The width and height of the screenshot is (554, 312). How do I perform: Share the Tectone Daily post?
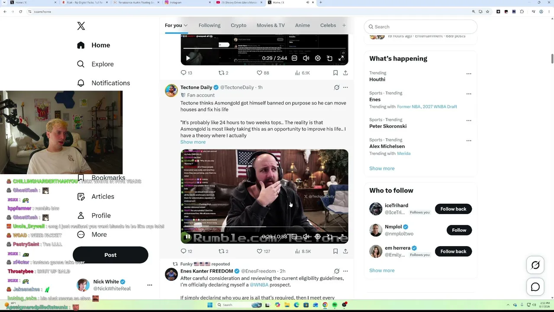pos(345,251)
